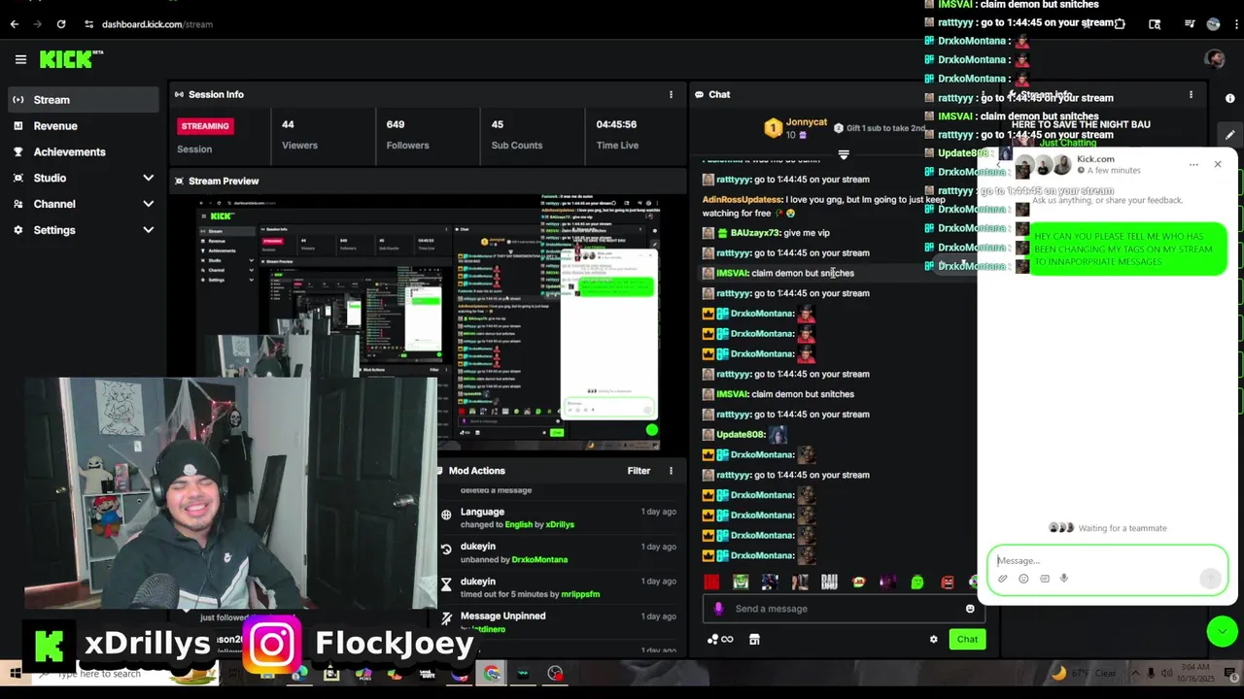Open the Session Info panel options menu
Image resolution: width=1244 pixels, height=699 pixels.
point(671,94)
